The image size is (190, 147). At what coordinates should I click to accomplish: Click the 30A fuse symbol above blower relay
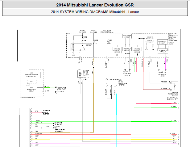(83, 39)
